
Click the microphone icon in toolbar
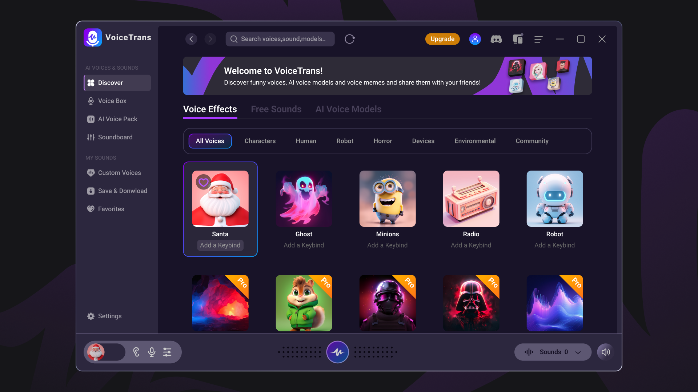(x=152, y=352)
